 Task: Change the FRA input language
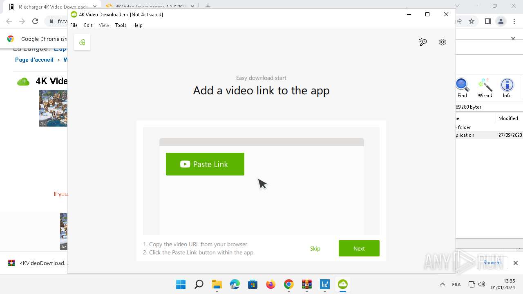coord(456,285)
